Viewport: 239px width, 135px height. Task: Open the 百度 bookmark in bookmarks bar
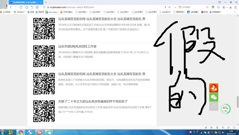[x=30, y=12]
